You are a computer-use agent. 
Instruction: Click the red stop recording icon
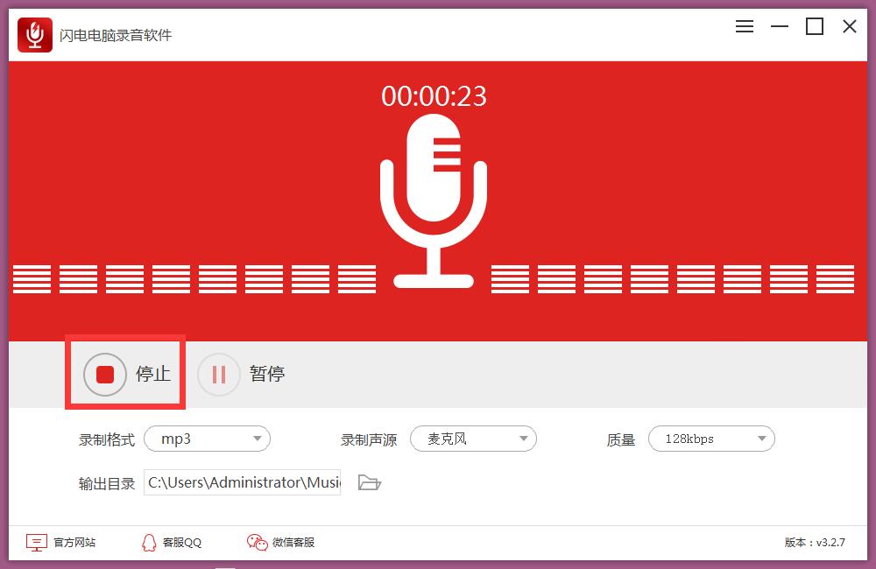(105, 375)
